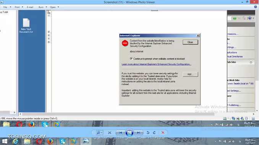Expand the bottommost plus box in the tree
The image size is (259, 145).
[49, 42]
